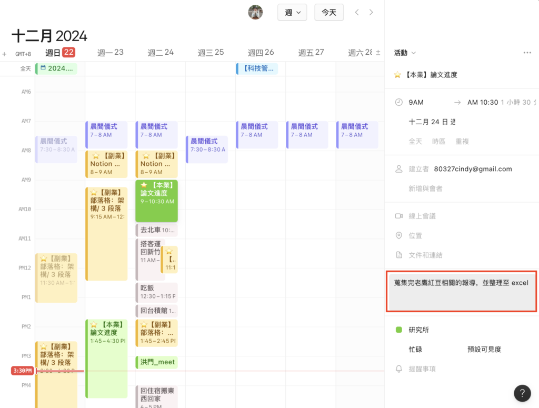Click the bell icon for 提醒事項
The width and height of the screenshot is (539, 408).
[399, 369]
